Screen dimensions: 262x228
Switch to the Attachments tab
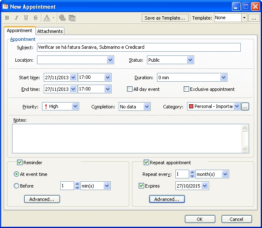click(50, 31)
